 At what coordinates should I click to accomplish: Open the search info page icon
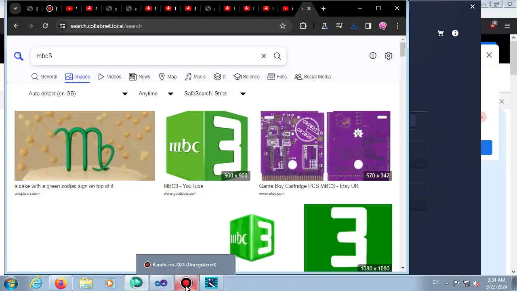click(x=373, y=56)
